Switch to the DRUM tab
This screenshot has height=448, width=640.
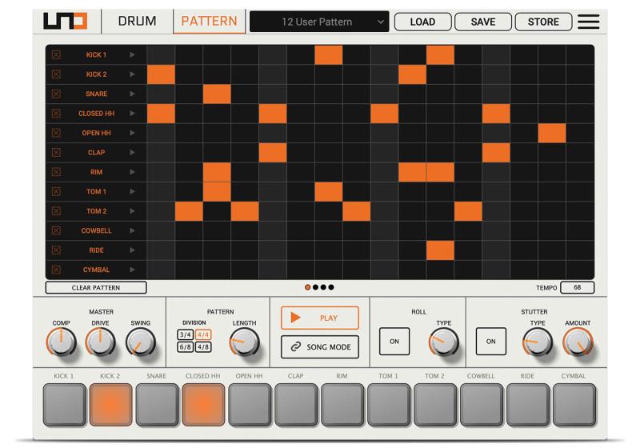(137, 22)
